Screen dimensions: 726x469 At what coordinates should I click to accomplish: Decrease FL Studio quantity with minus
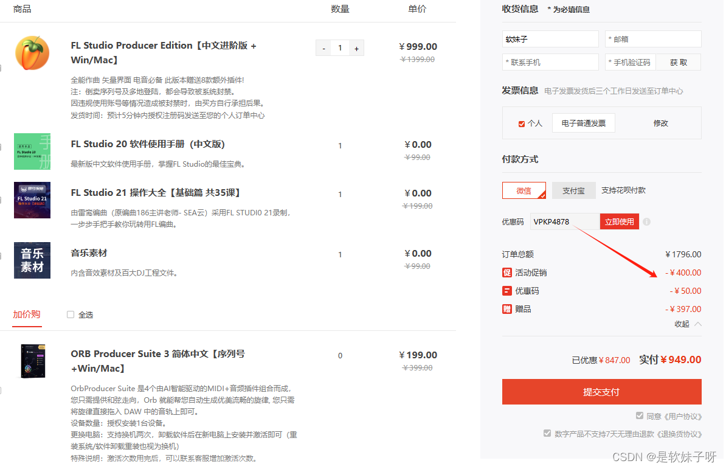(323, 48)
